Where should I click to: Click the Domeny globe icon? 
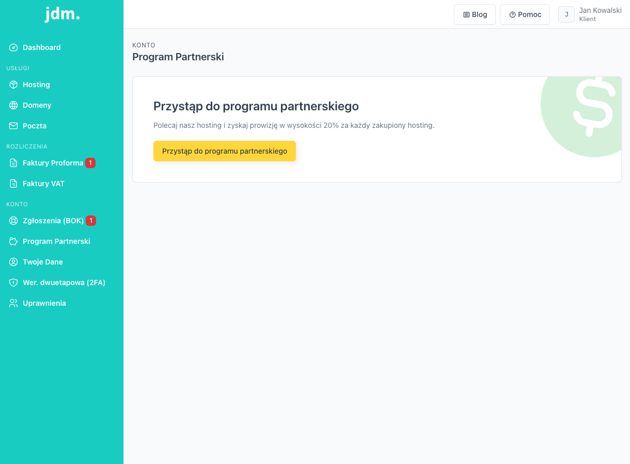click(x=13, y=105)
